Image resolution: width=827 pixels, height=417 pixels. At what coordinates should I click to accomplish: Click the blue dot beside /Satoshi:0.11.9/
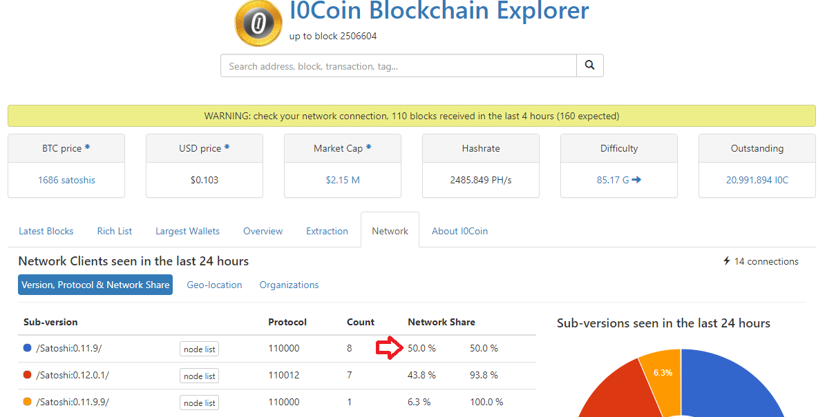28,348
